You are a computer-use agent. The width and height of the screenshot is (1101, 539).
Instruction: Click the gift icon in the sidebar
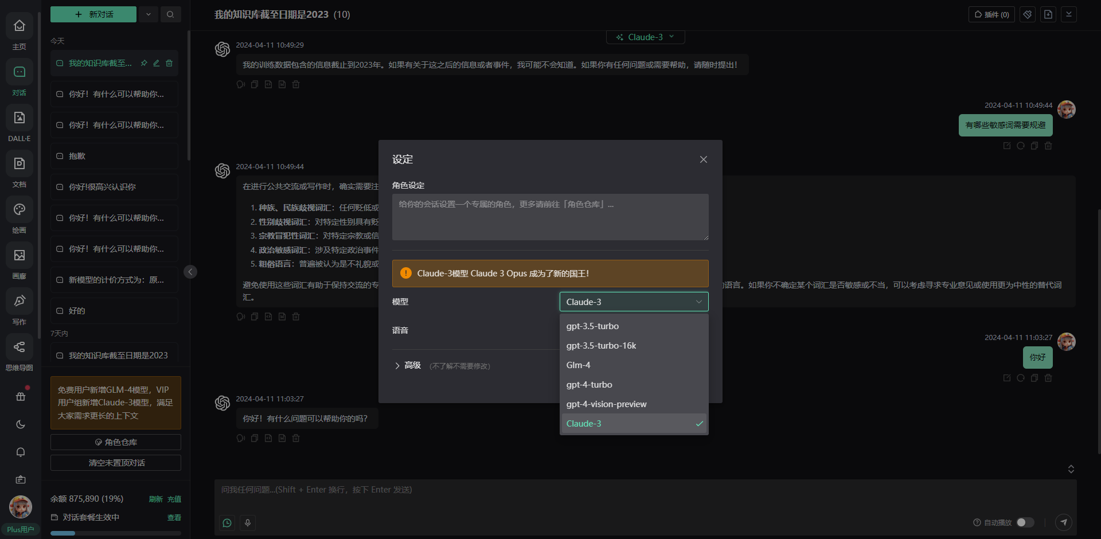21,396
